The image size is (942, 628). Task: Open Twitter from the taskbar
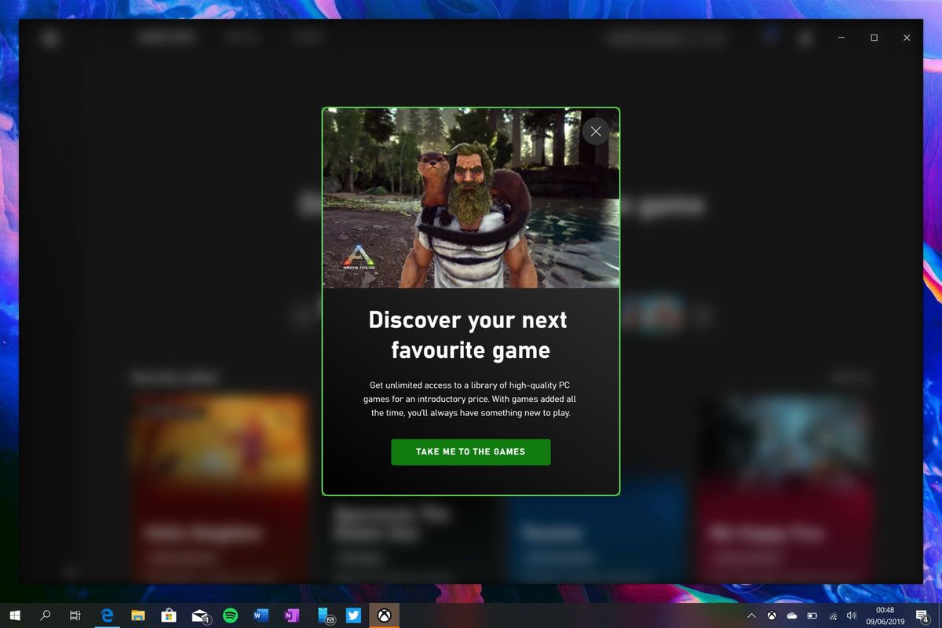coord(354,616)
